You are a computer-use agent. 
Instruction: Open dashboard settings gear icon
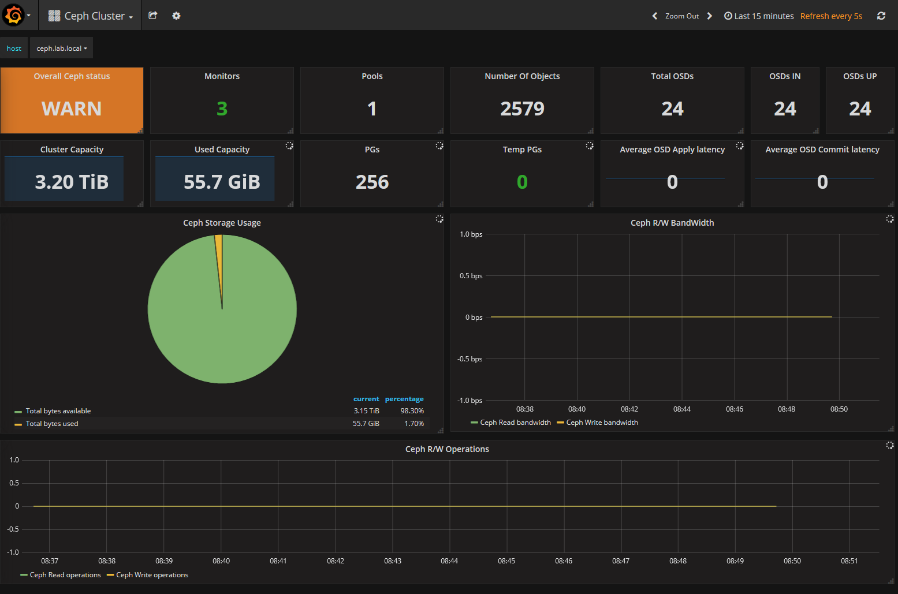176,16
